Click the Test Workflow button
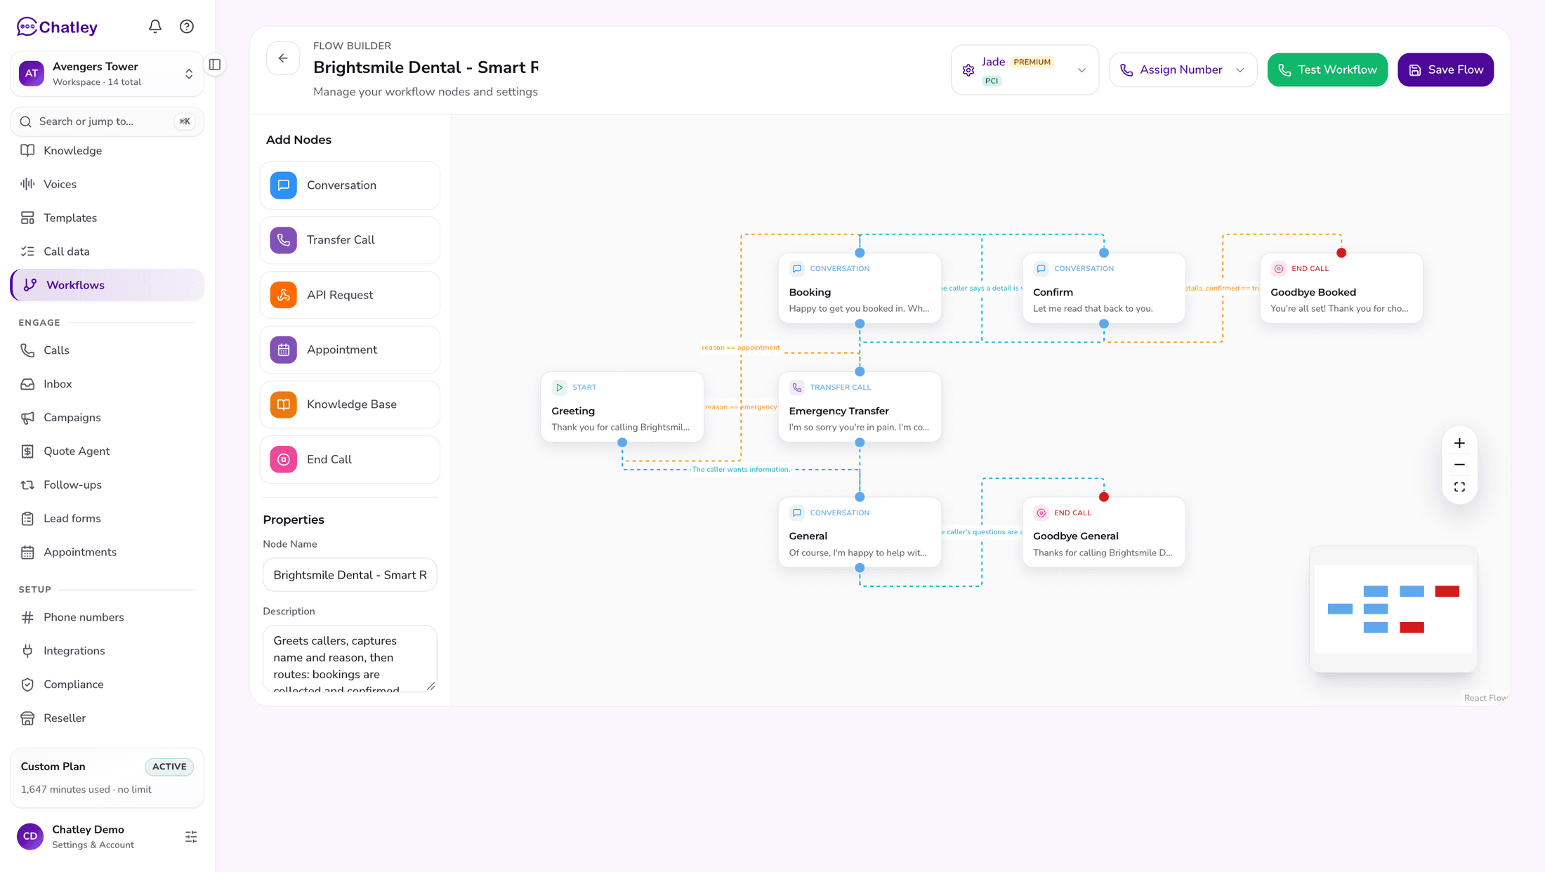The width and height of the screenshot is (1545, 872). (1327, 70)
